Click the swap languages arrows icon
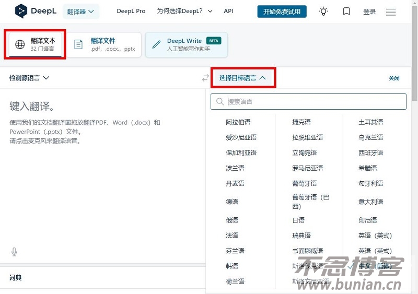418x294 pixels. pos(205,78)
